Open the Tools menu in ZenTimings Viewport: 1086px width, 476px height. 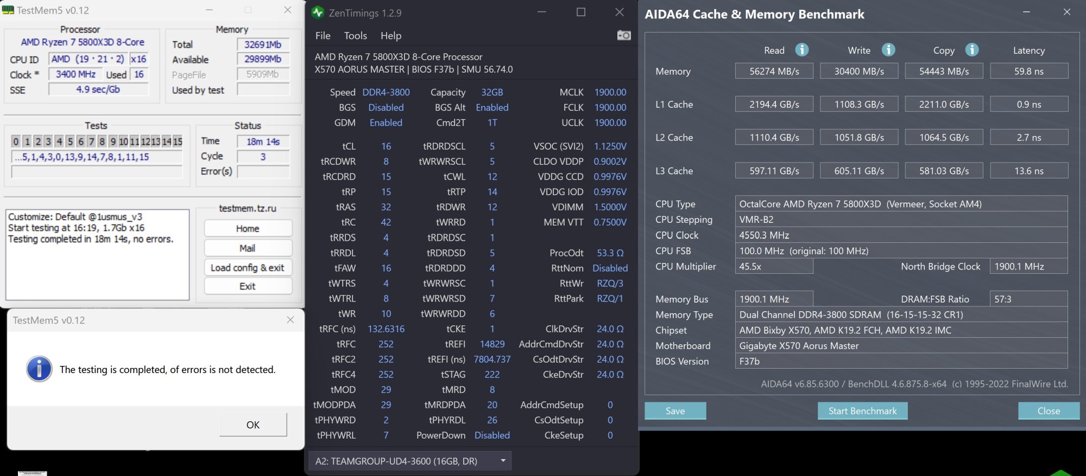355,36
